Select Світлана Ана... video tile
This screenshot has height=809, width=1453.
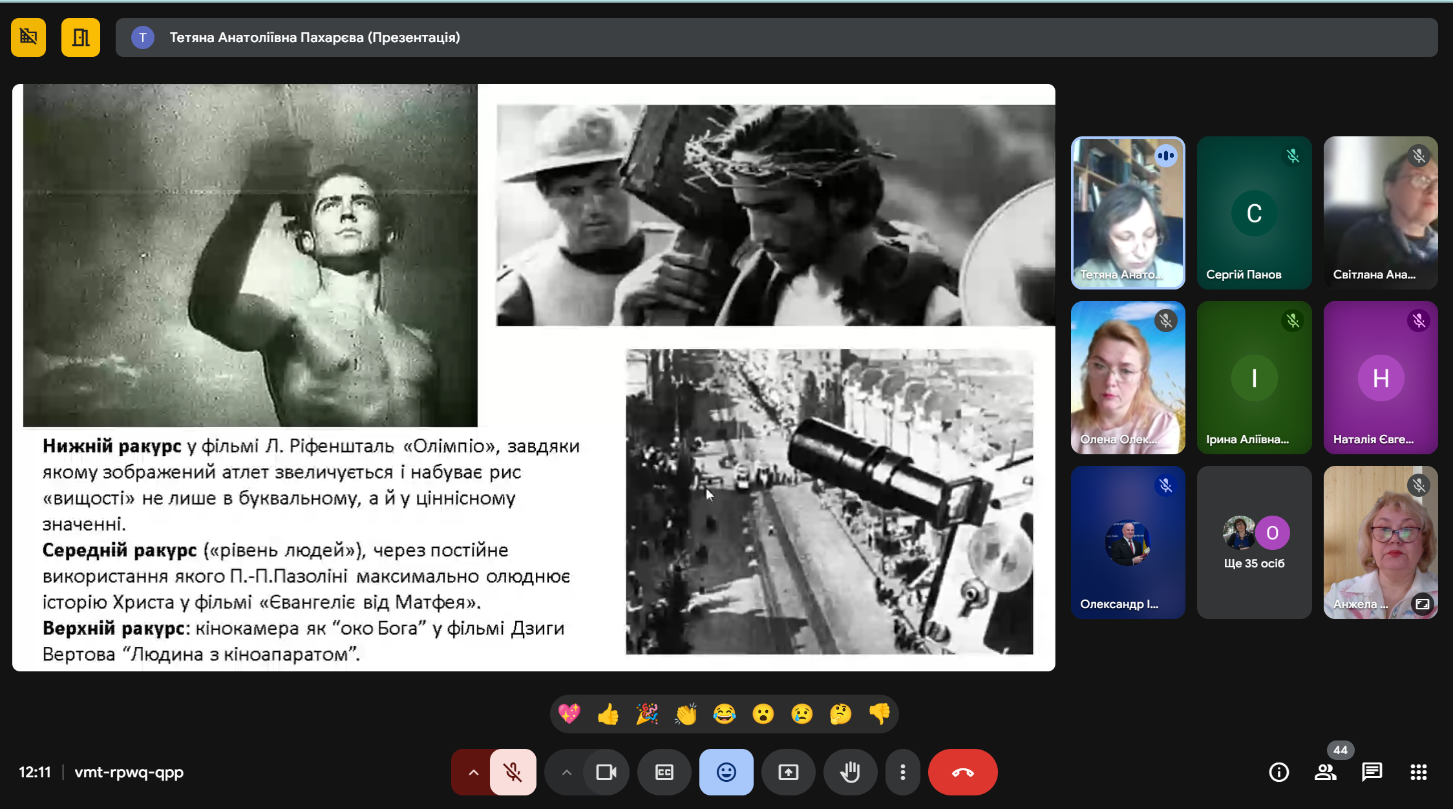pos(1381,213)
